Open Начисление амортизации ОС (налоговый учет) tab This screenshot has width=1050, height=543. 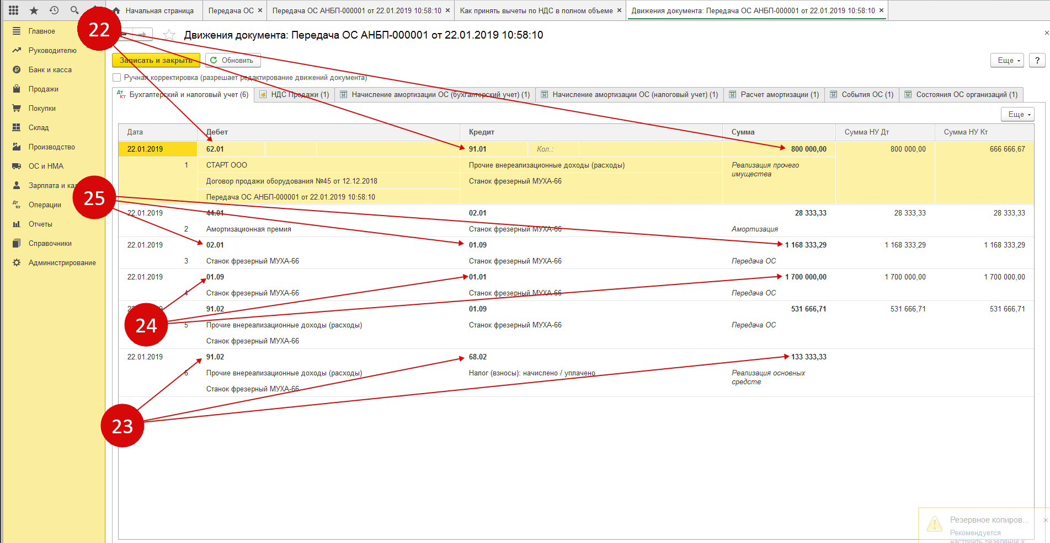(x=630, y=95)
